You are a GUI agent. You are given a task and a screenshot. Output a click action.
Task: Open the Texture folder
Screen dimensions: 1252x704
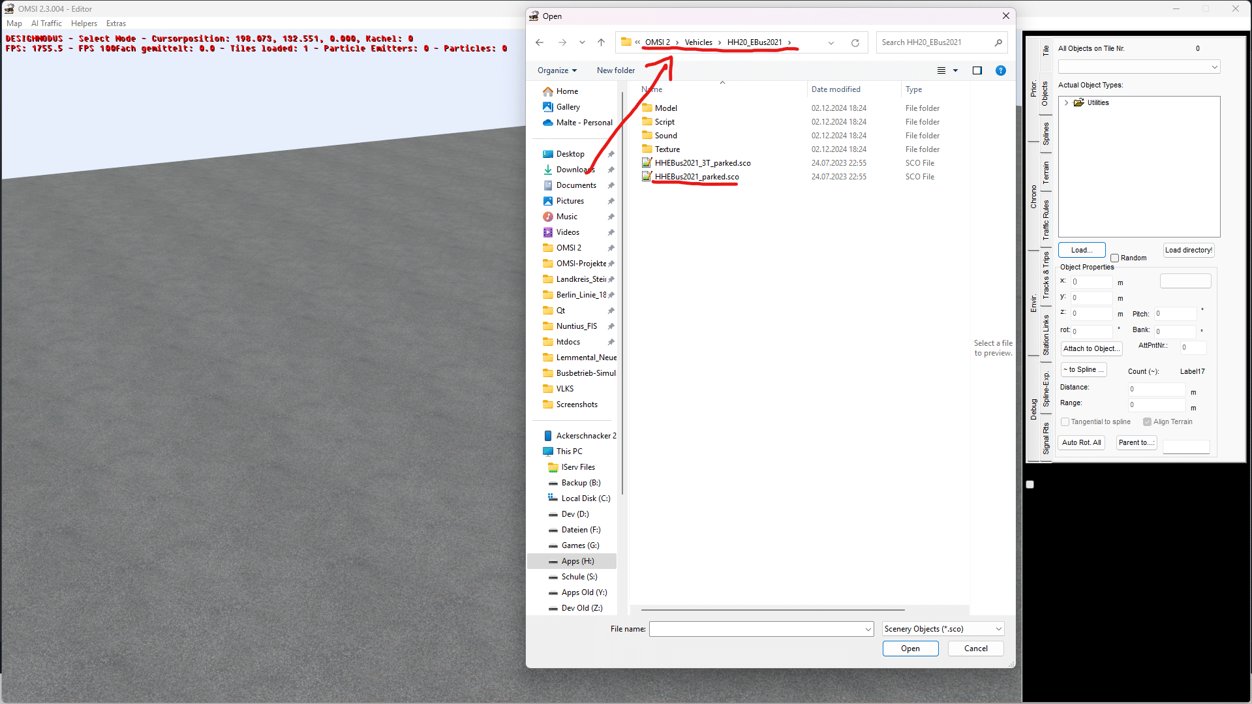pos(667,149)
